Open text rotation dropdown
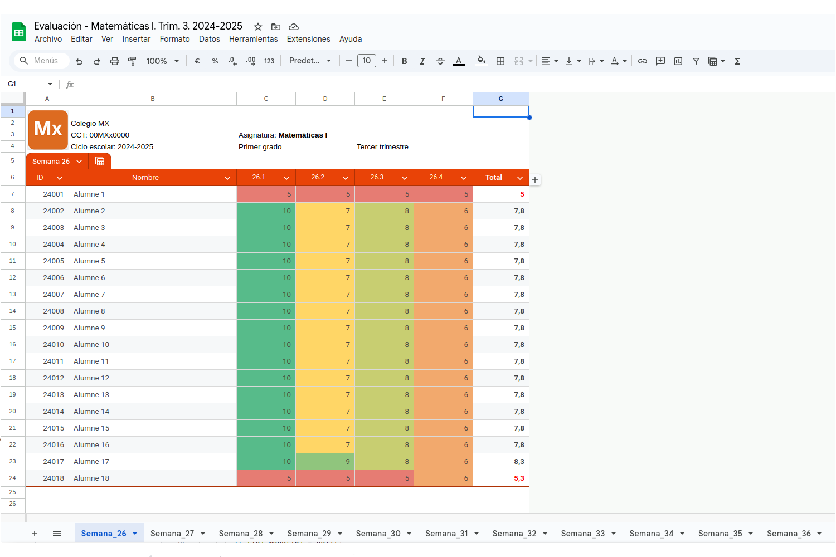This screenshot has height=557, width=836. [x=619, y=61]
